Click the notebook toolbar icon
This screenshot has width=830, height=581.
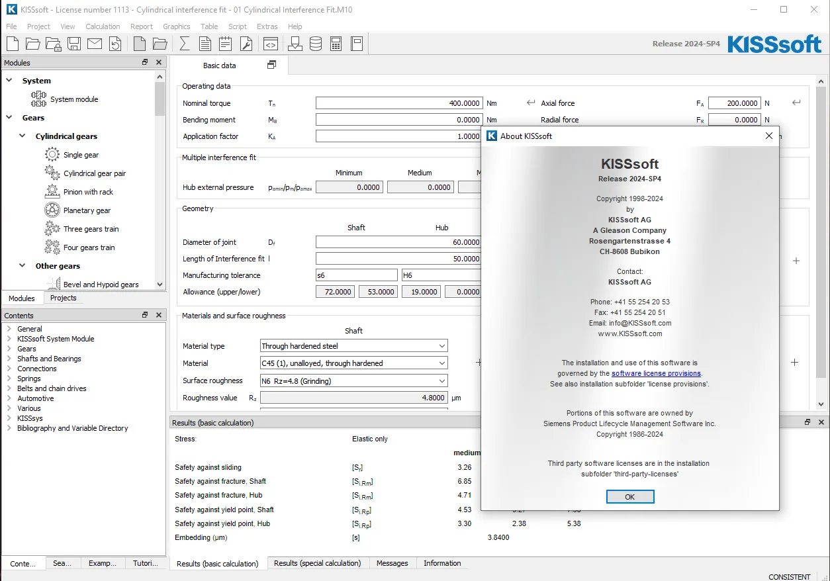pyautogui.click(x=357, y=44)
